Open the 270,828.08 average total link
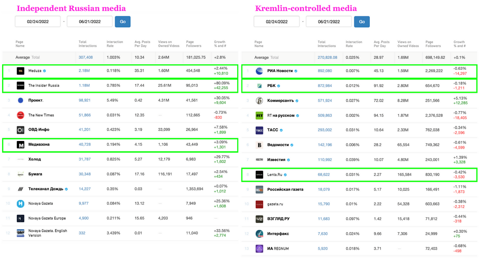The height and width of the screenshot is (260, 482). click(x=327, y=57)
